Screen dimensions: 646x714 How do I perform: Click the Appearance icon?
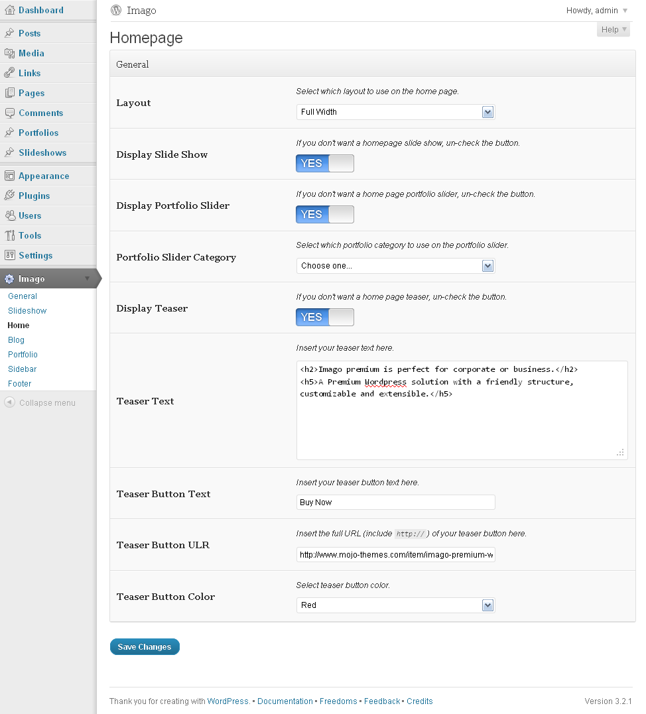pos(9,176)
